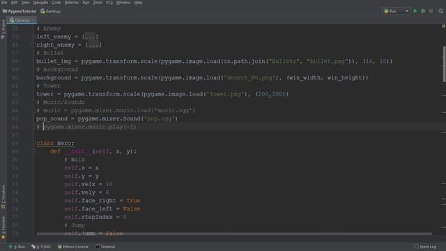Viewport: 446px width, 251px height.
Task: Open the Terminal tool window
Action: 105,247
